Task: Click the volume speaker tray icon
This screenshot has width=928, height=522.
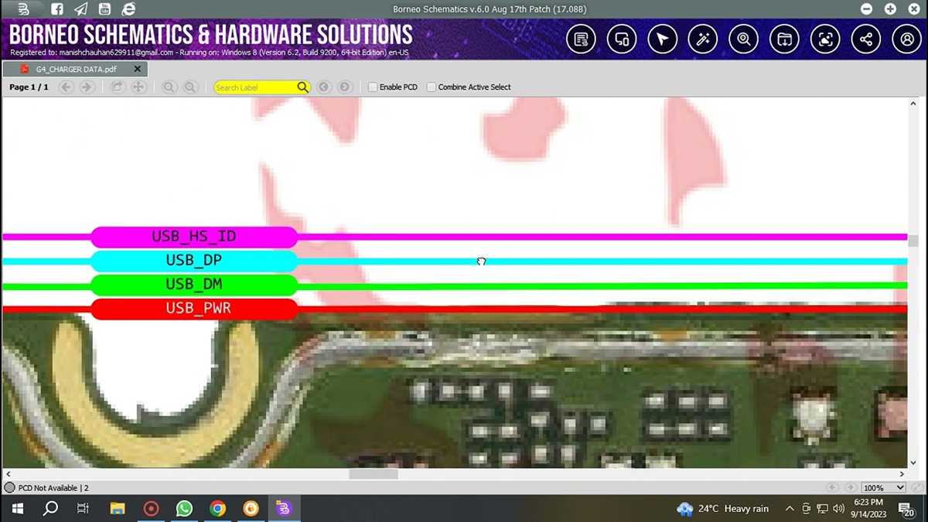Action: [x=838, y=508]
